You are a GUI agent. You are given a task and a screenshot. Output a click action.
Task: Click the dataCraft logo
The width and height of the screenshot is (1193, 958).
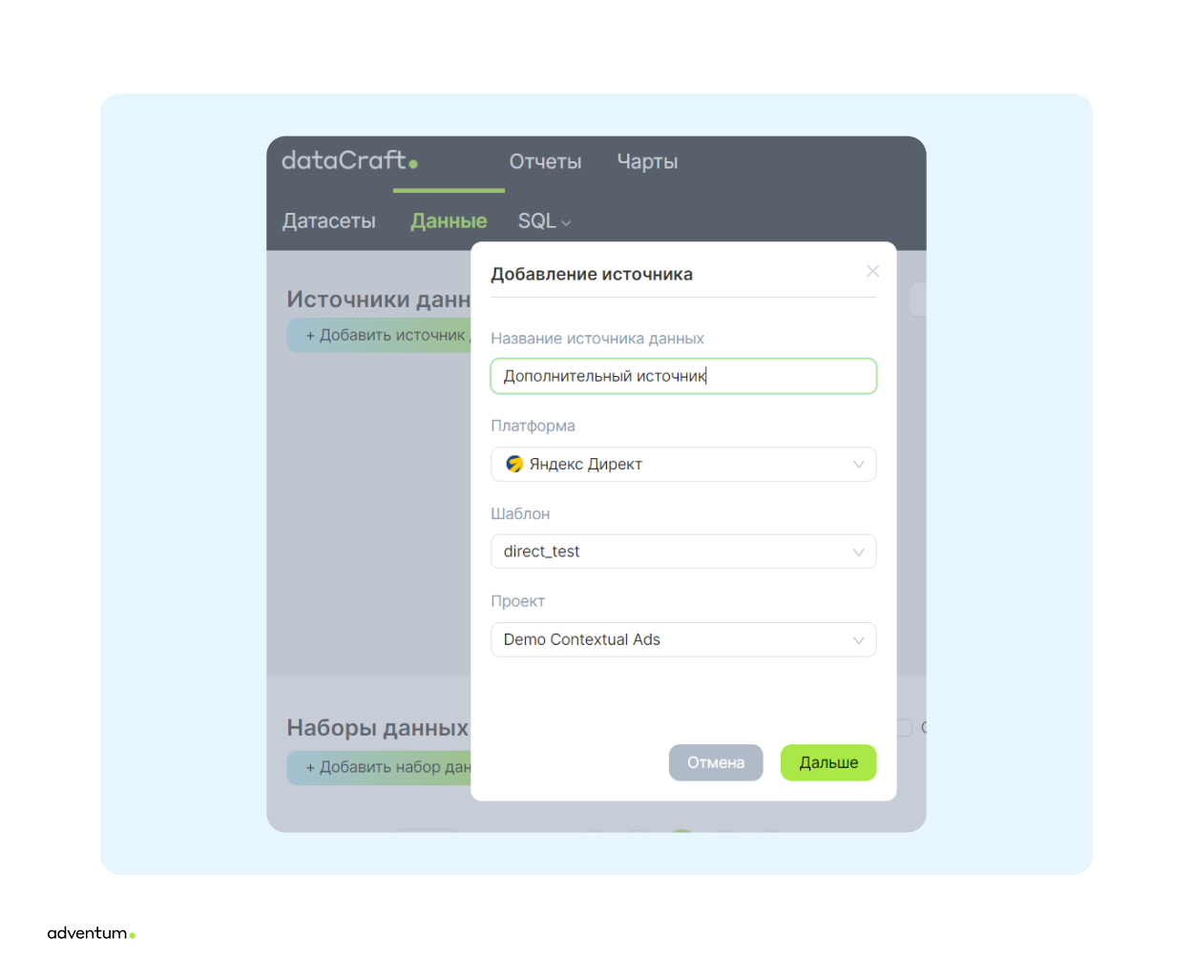click(x=349, y=160)
